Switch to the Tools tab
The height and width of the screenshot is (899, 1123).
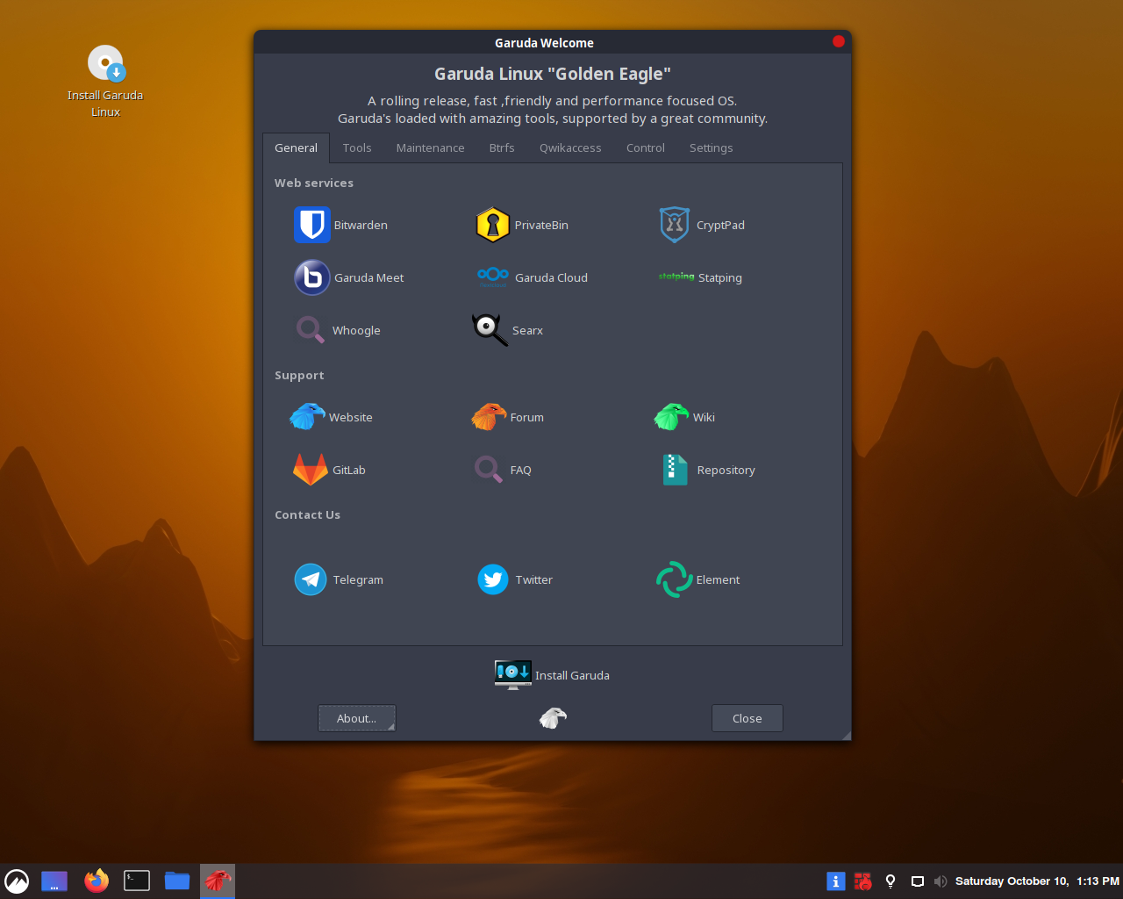(357, 147)
